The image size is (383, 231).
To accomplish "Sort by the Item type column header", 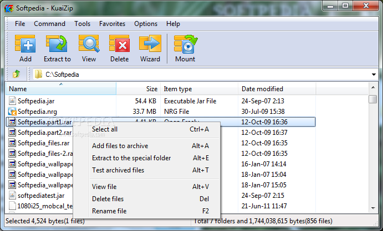I will click(x=199, y=89).
